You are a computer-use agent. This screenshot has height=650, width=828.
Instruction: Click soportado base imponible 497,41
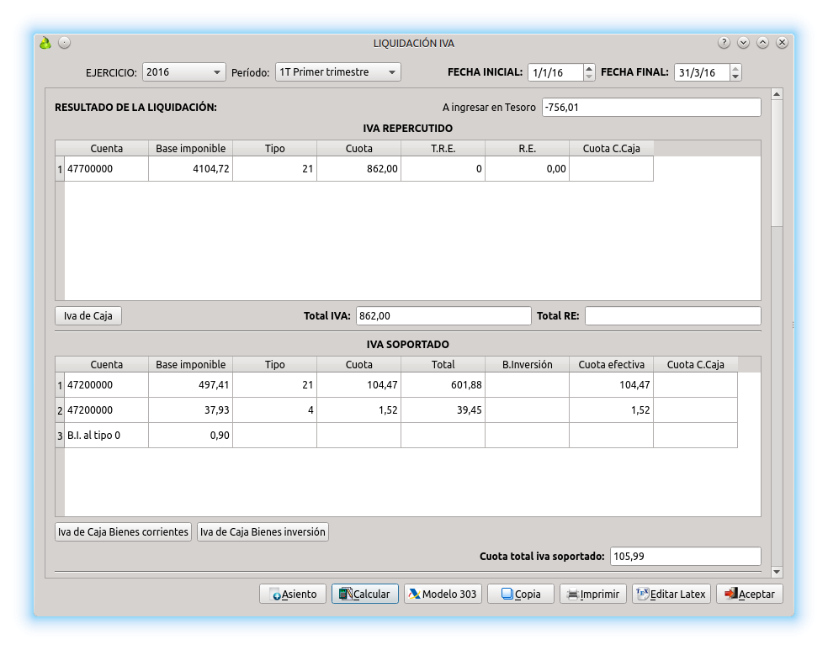[x=191, y=385]
